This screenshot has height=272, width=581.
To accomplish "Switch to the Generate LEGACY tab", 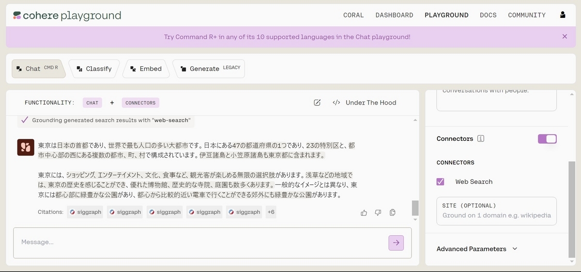I will tap(209, 69).
